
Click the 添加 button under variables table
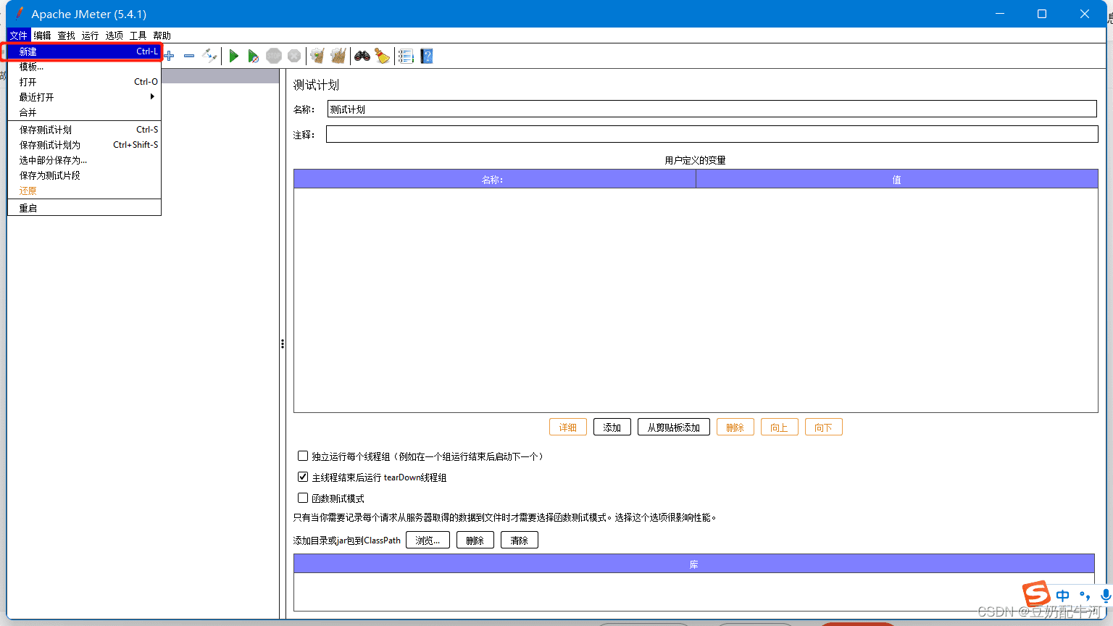[x=612, y=427]
